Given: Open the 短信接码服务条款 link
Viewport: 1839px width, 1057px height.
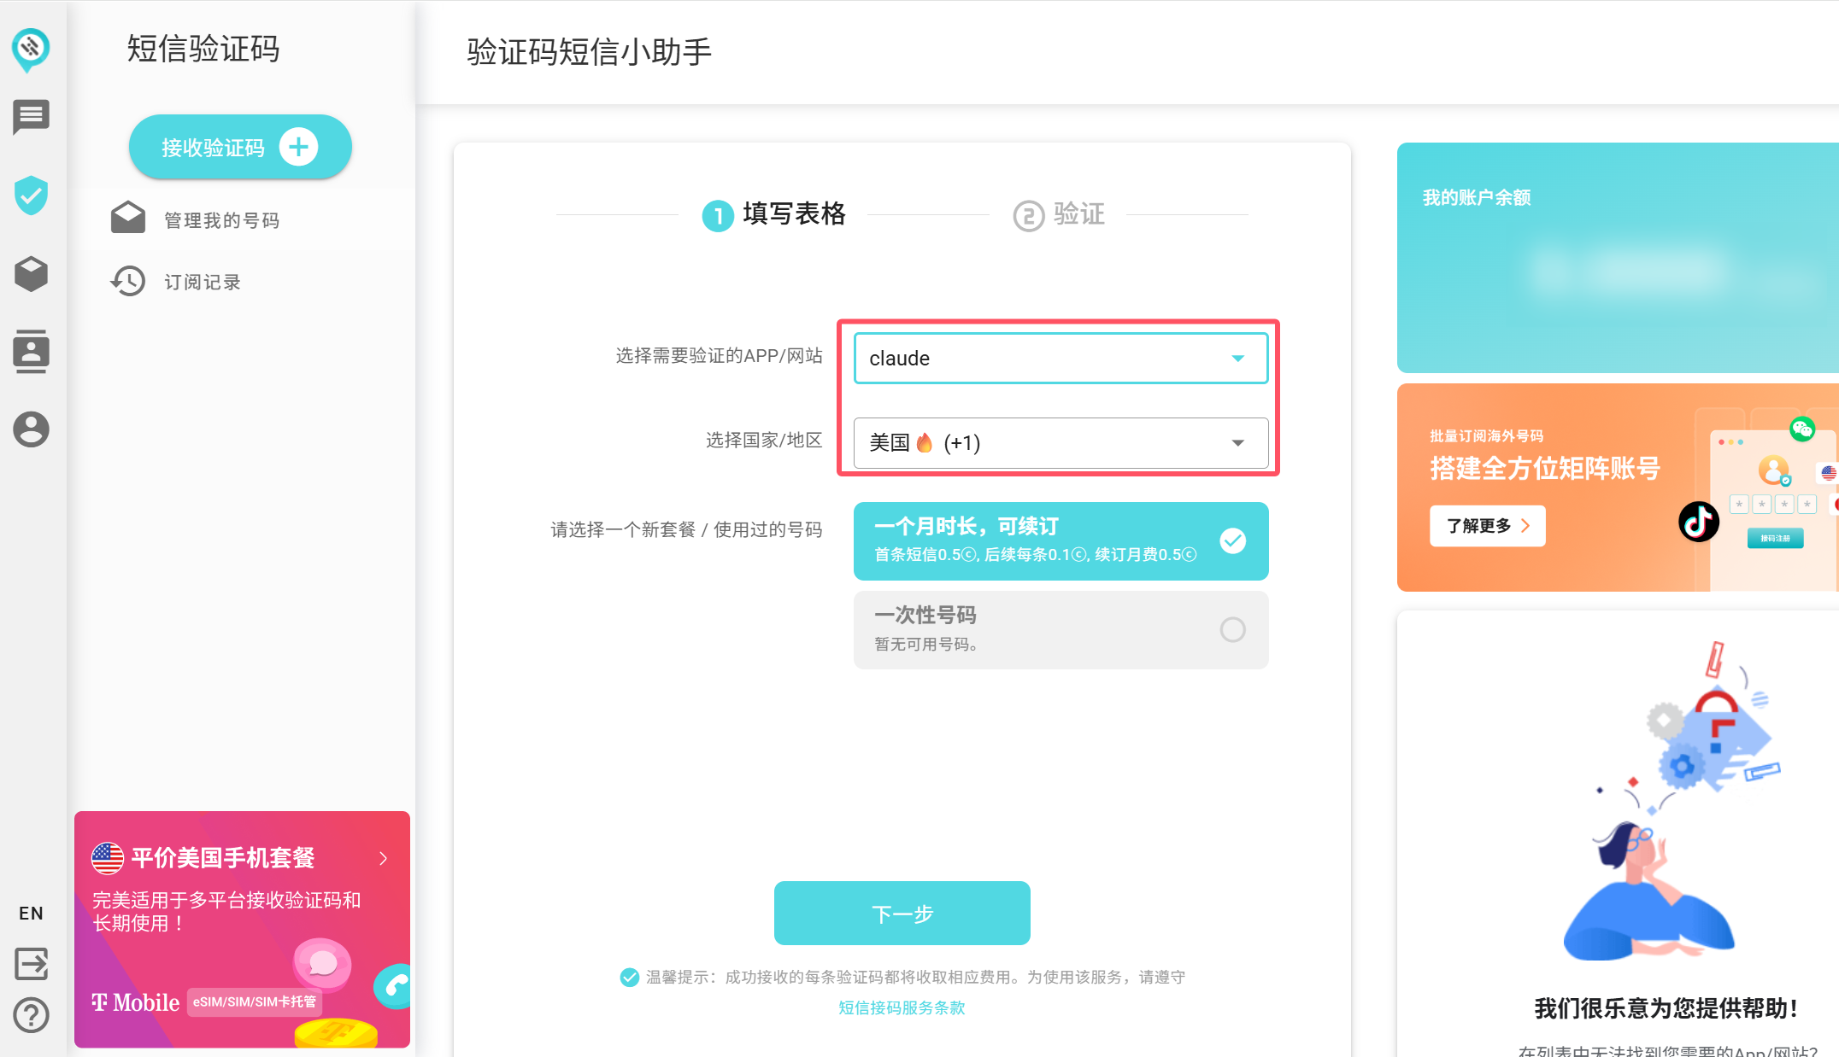Looking at the screenshot, I should (x=902, y=1007).
